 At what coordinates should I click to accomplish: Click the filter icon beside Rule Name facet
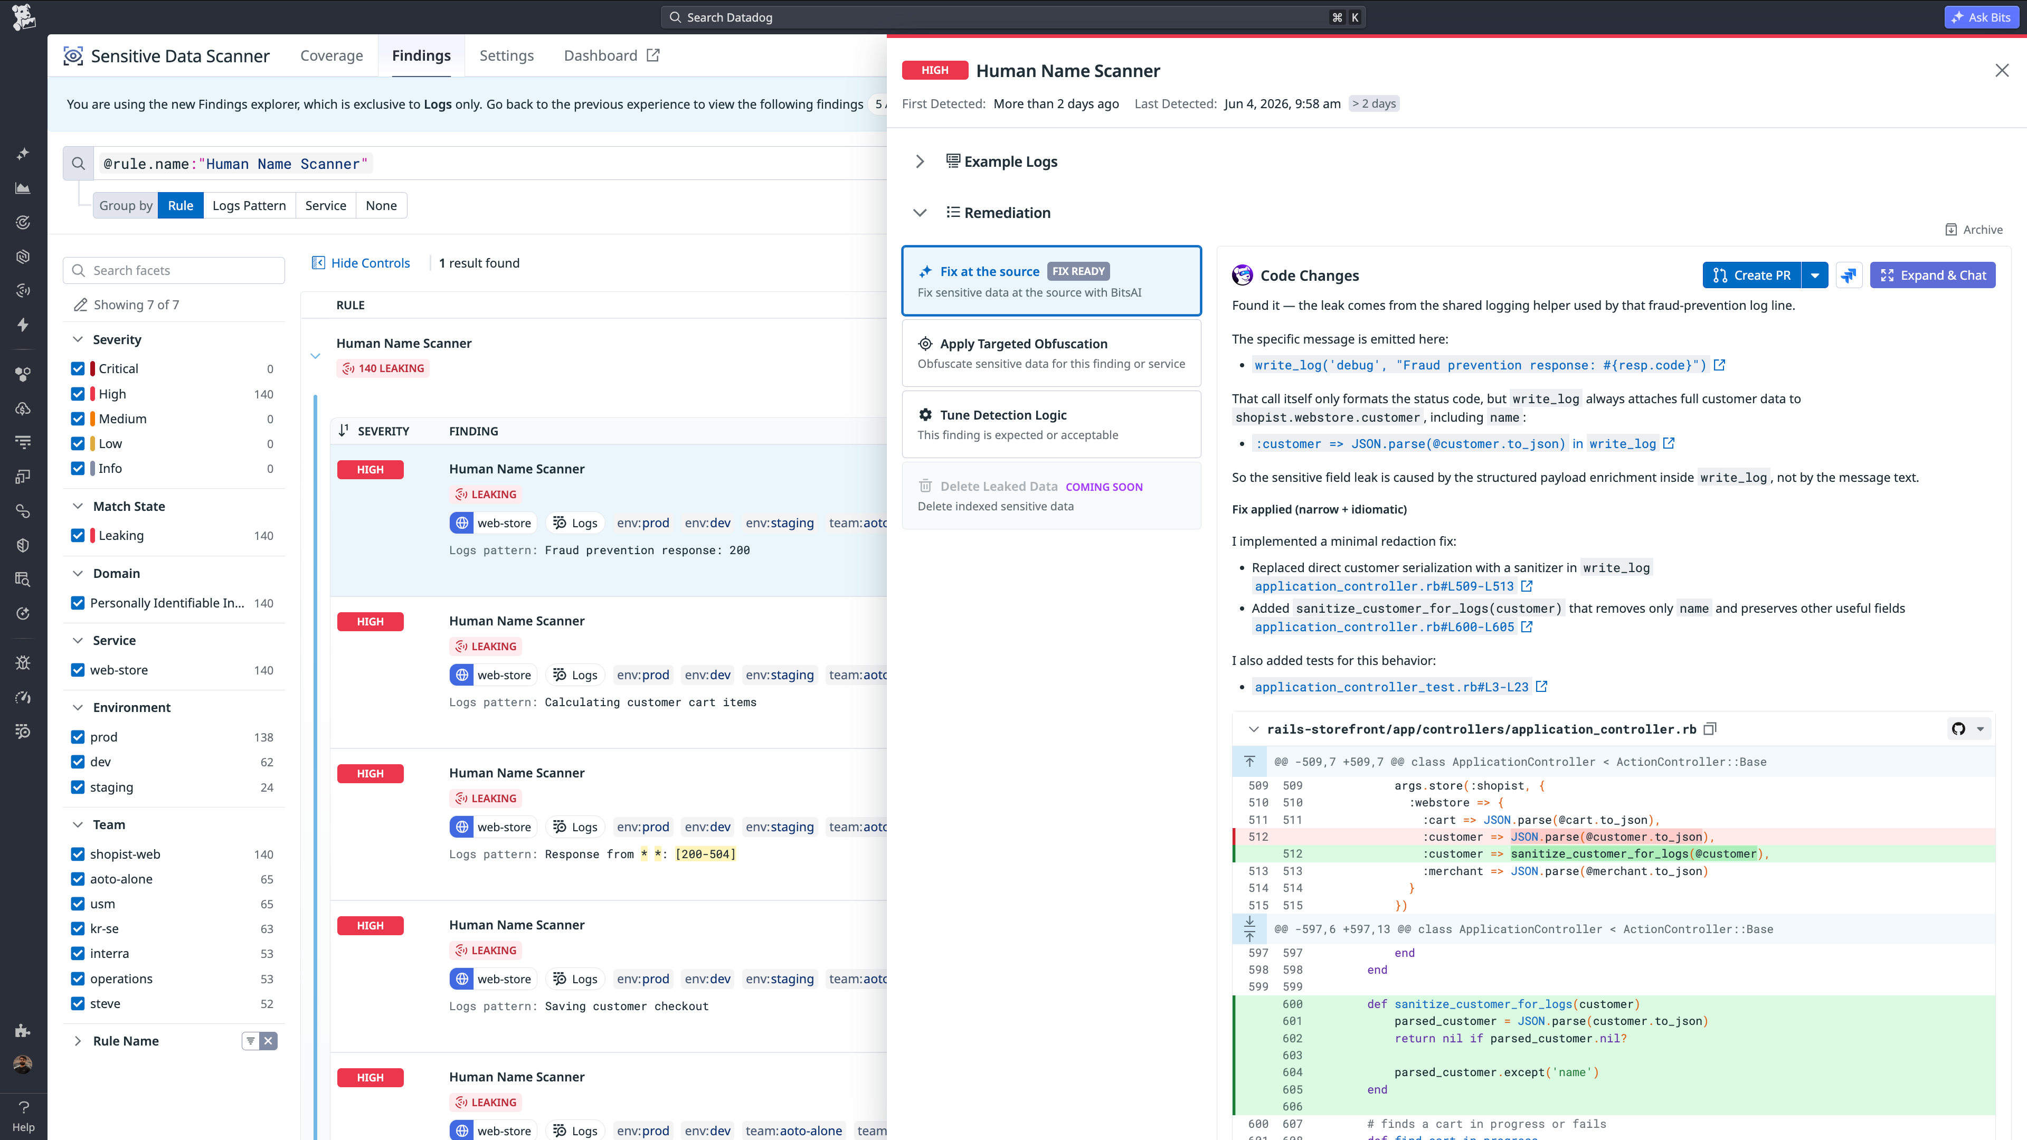[x=251, y=1041]
